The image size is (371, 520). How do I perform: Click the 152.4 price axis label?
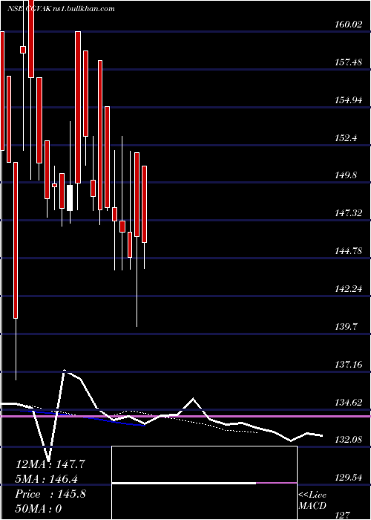pyautogui.click(x=345, y=137)
